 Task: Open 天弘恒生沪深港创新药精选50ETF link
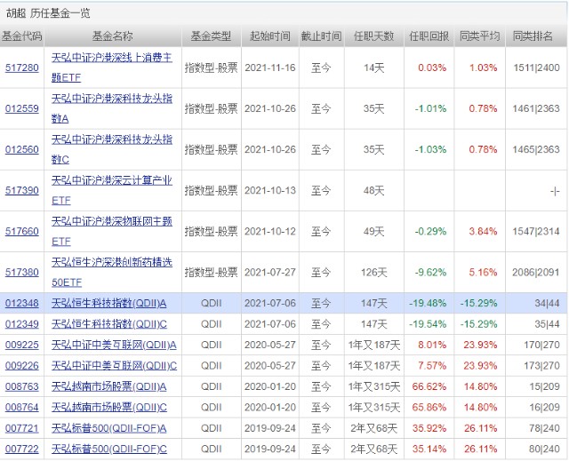coord(112,272)
